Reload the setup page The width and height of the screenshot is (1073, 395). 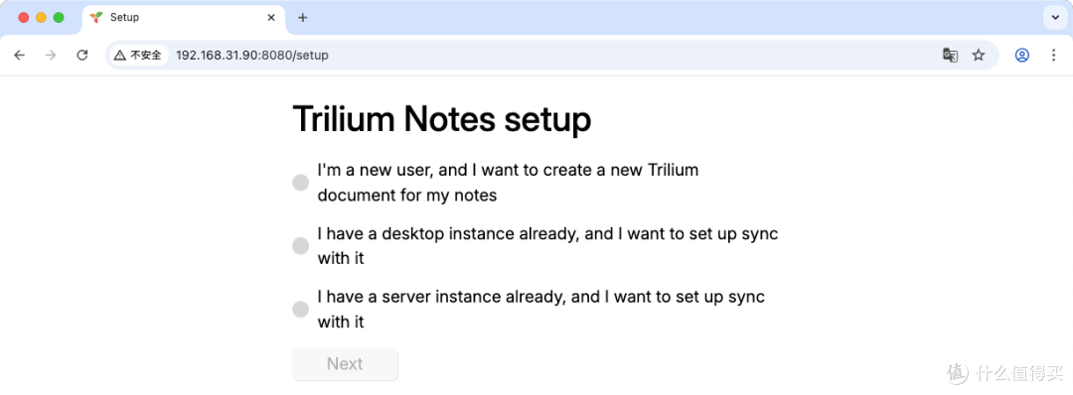tap(82, 56)
